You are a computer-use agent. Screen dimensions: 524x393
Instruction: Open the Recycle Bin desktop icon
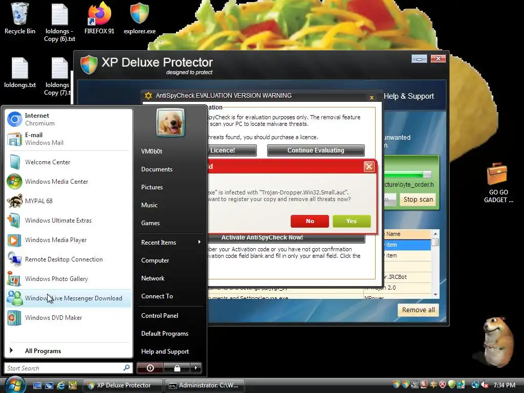pyautogui.click(x=20, y=18)
